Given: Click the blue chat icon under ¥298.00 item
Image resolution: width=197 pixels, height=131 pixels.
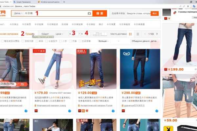Looking at the screenshot, I should tap(158, 111).
